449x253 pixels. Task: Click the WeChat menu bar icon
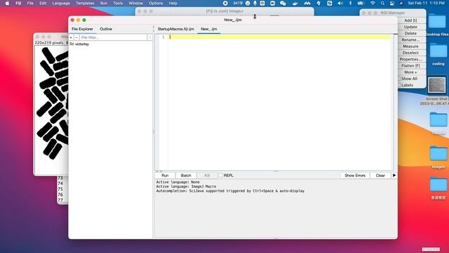coord(283,4)
